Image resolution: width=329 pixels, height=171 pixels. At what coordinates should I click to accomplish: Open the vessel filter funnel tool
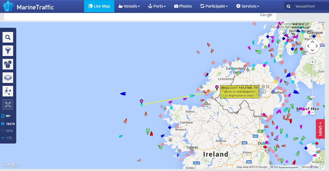tap(8, 51)
